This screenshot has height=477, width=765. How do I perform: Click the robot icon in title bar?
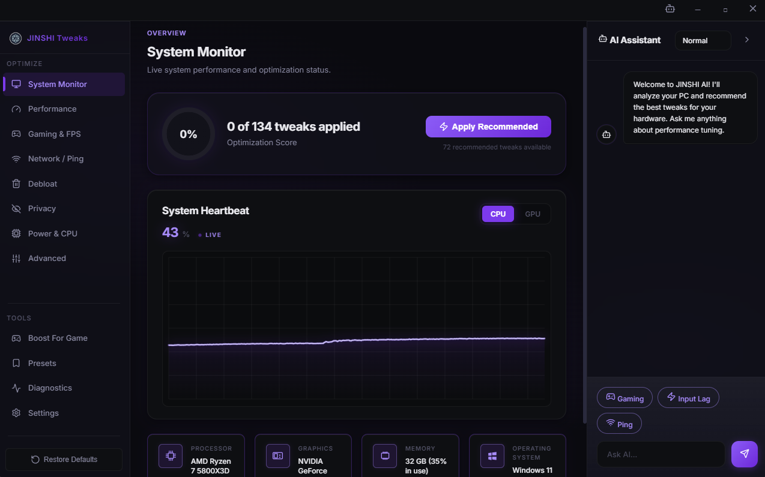click(670, 9)
